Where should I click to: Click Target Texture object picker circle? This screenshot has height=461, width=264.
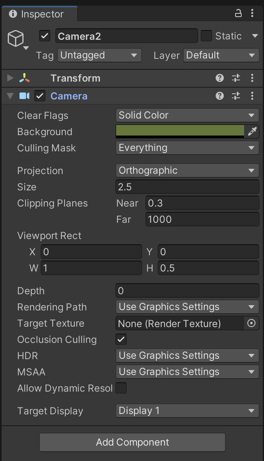pos(251,323)
